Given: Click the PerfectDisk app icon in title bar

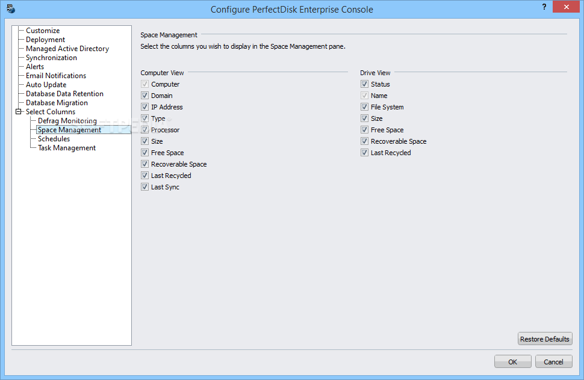Looking at the screenshot, I should [x=11, y=8].
